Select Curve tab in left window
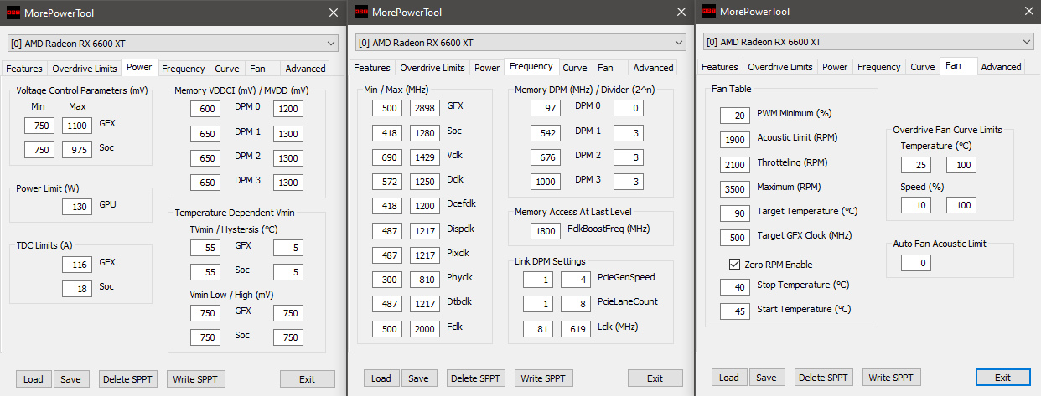Image resolution: width=1041 pixels, height=396 pixels. tap(227, 69)
